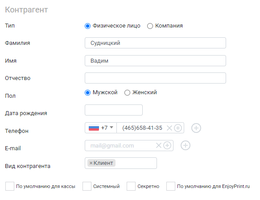Select the Компания radio button
This screenshot has height=200, width=260.
[150, 26]
